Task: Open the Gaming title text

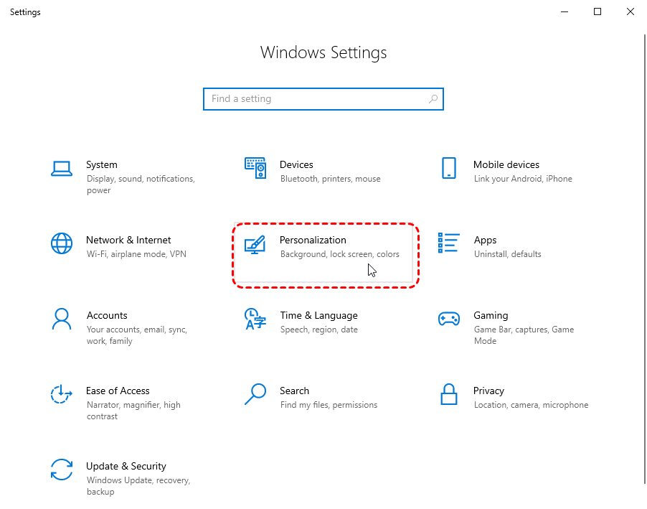Action: click(491, 315)
